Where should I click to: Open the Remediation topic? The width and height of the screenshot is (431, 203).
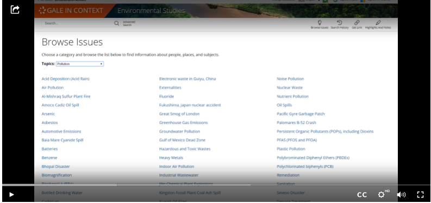tap(288, 175)
